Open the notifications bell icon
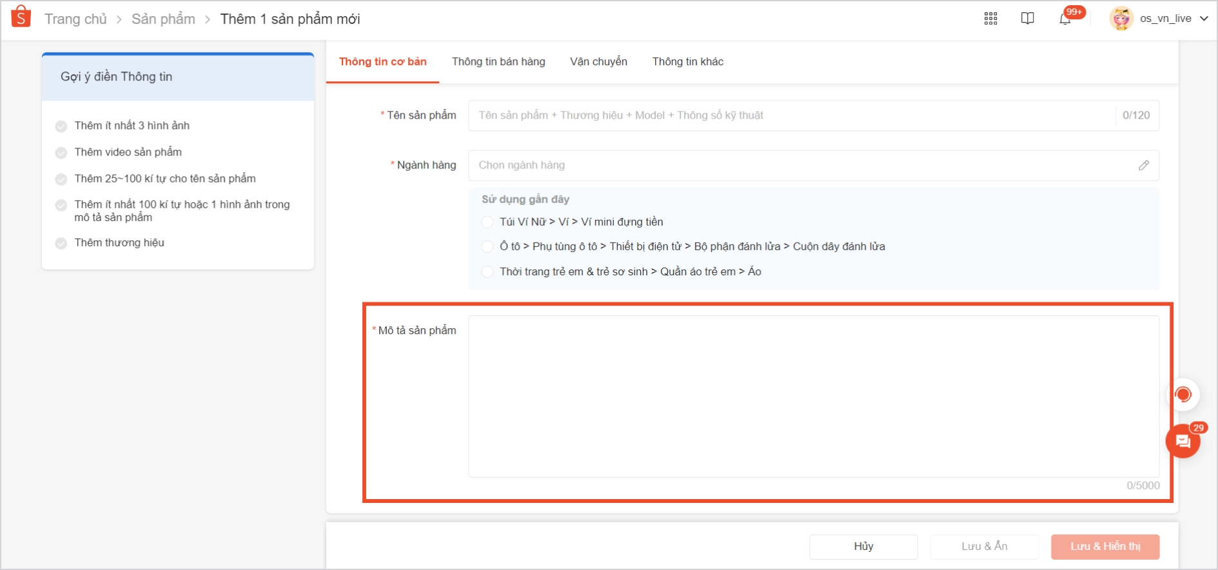This screenshot has height=570, width=1218. pos(1065,19)
